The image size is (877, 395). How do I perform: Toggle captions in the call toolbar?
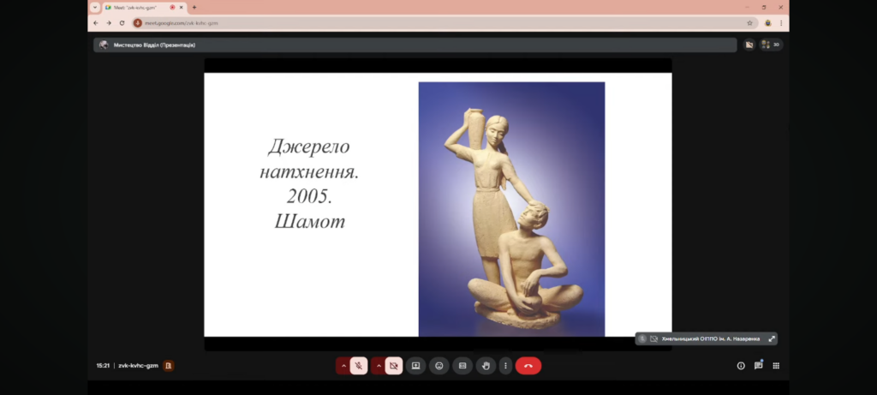pyautogui.click(x=462, y=366)
